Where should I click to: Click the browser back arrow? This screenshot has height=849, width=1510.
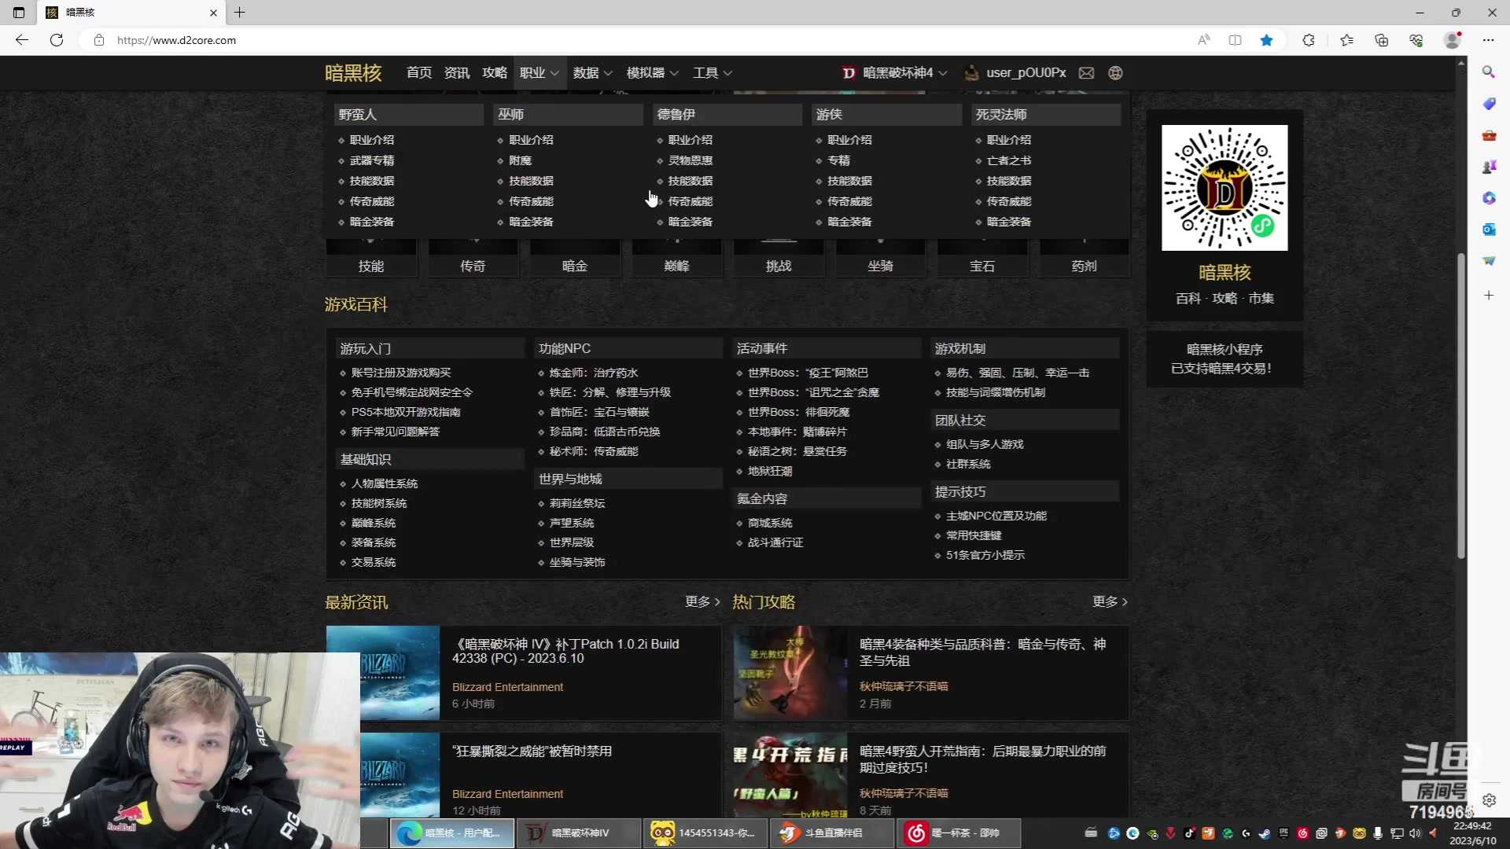pos(22,40)
